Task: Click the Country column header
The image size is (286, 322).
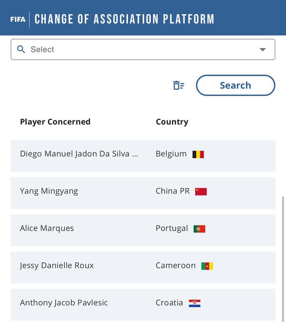Action: point(172,122)
